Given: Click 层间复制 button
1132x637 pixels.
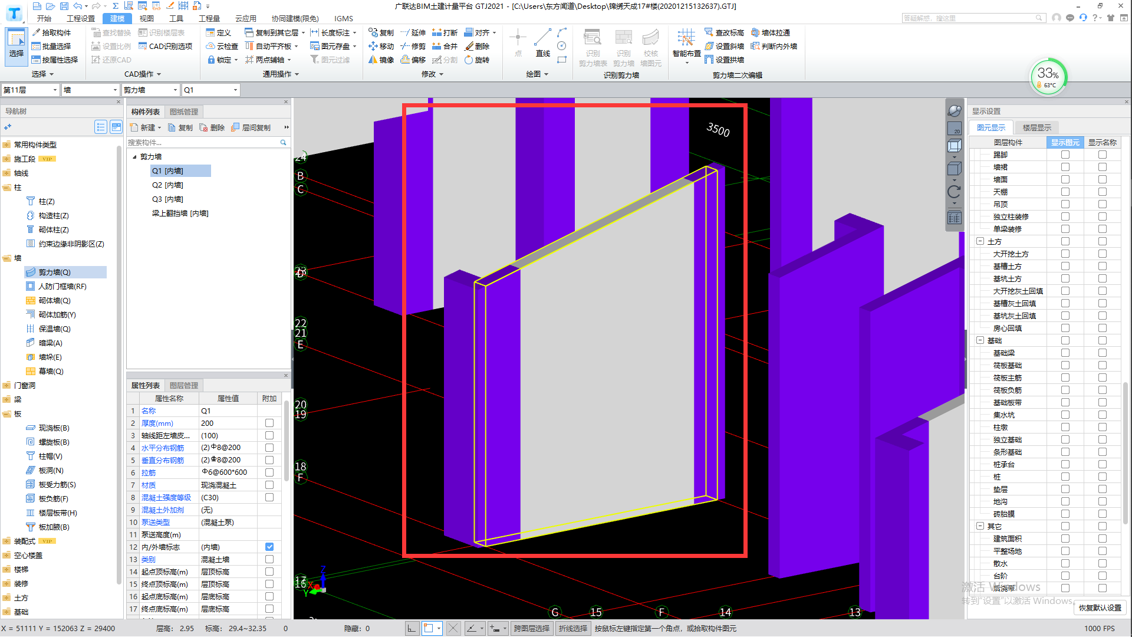Looking at the screenshot, I should click(251, 127).
